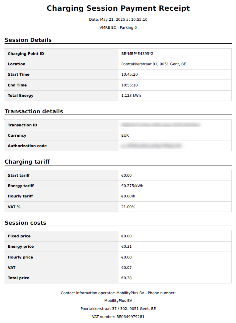
Task: Click the End Time value 10:55:10
Action: (129, 85)
